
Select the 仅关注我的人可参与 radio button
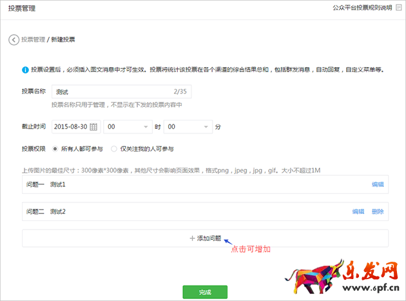[x=114, y=149]
